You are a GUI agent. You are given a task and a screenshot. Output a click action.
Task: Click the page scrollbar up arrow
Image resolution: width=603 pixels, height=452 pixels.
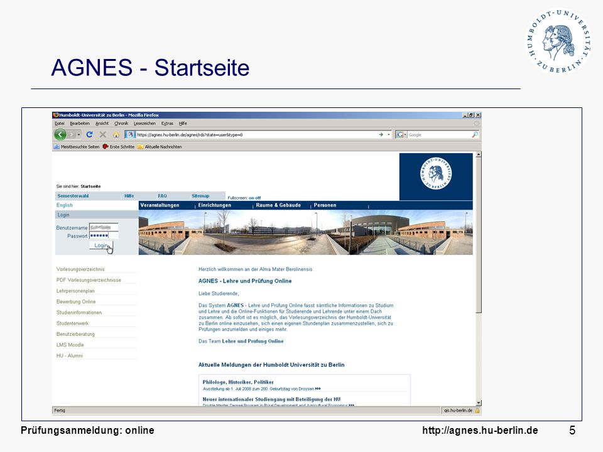[x=479, y=154]
